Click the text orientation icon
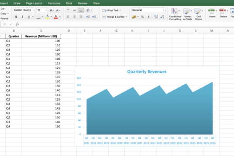234x156 pixels. point(88,10)
